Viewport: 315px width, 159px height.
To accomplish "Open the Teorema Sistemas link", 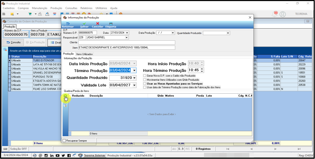I will pyautogui.click(x=95, y=155).
